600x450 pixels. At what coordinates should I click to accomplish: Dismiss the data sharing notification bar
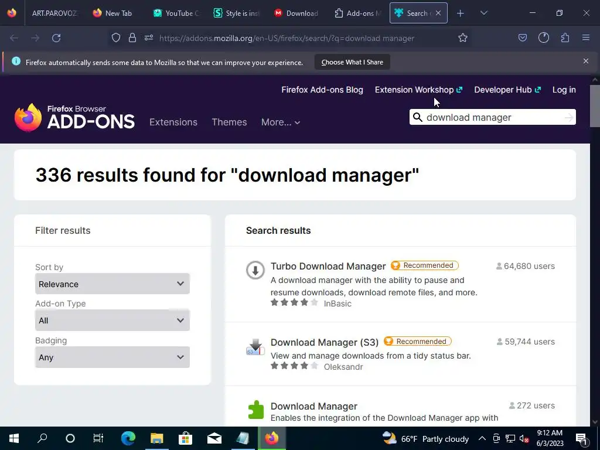[x=585, y=61]
